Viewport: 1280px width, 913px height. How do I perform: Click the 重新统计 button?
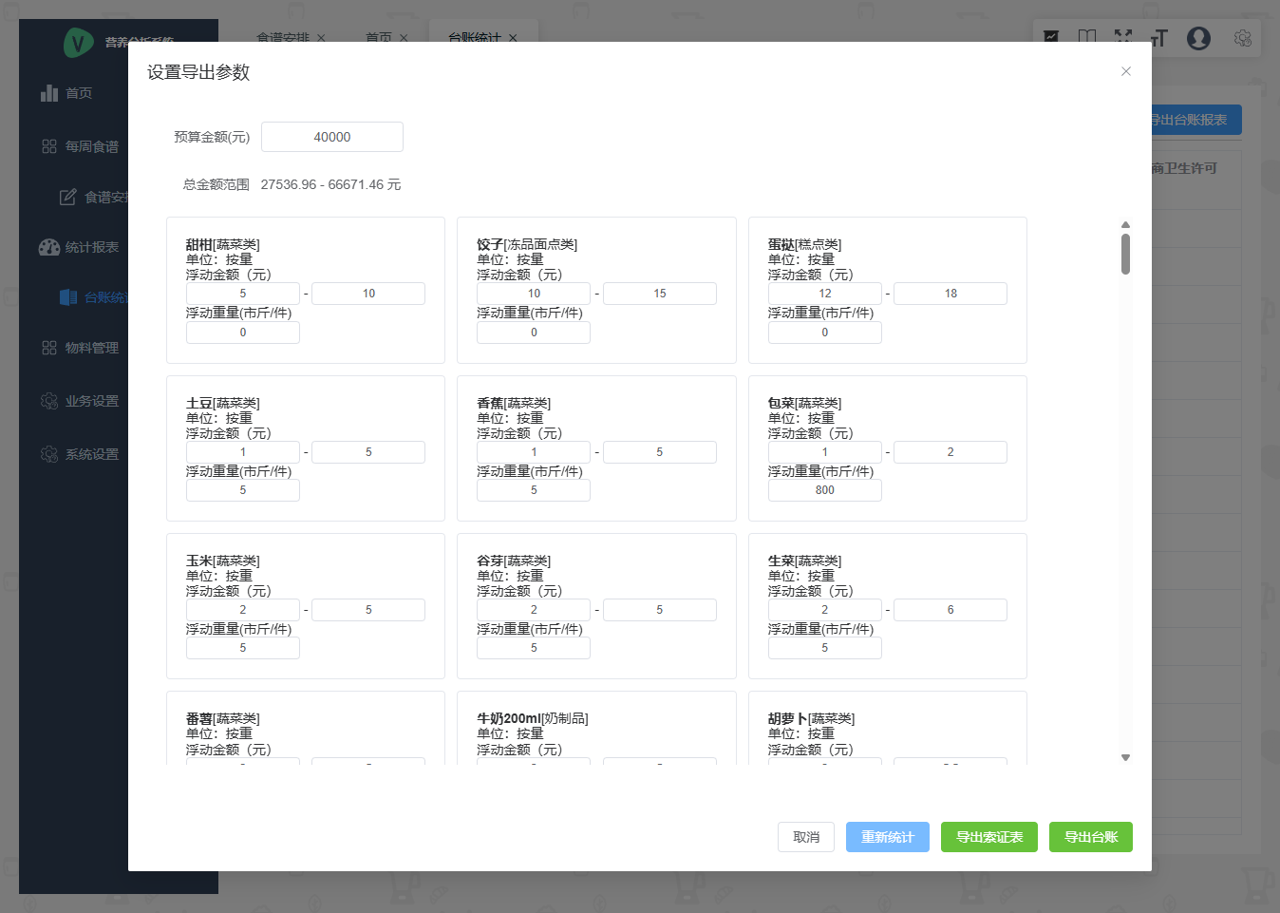point(888,837)
